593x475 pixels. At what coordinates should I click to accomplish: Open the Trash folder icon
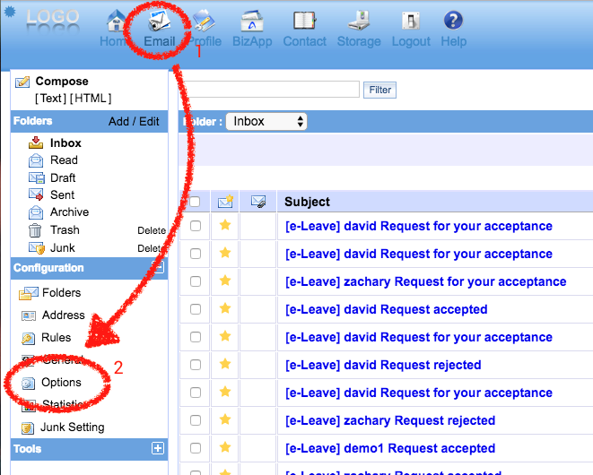(36, 230)
